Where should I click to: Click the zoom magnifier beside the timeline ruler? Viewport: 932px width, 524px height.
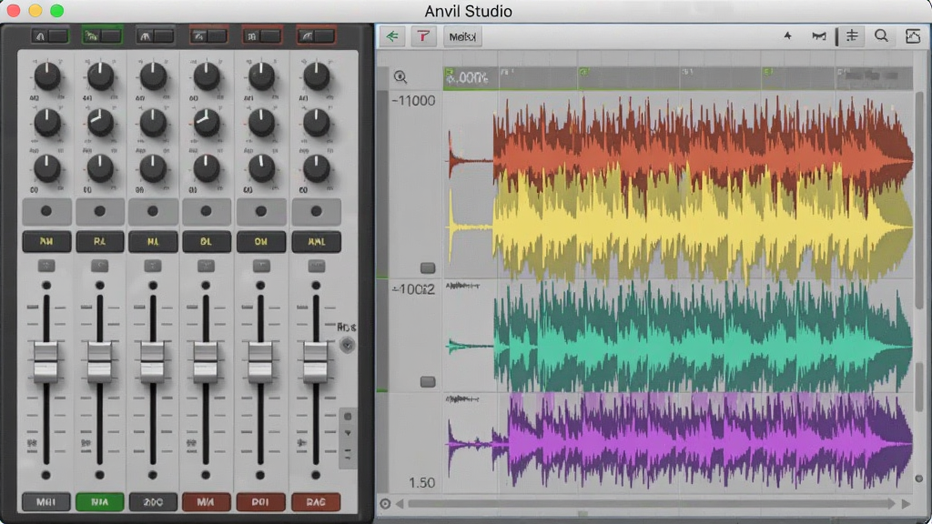pyautogui.click(x=400, y=76)
